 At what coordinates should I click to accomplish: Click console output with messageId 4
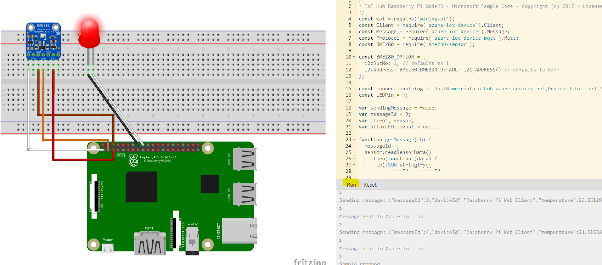(470, 232)
